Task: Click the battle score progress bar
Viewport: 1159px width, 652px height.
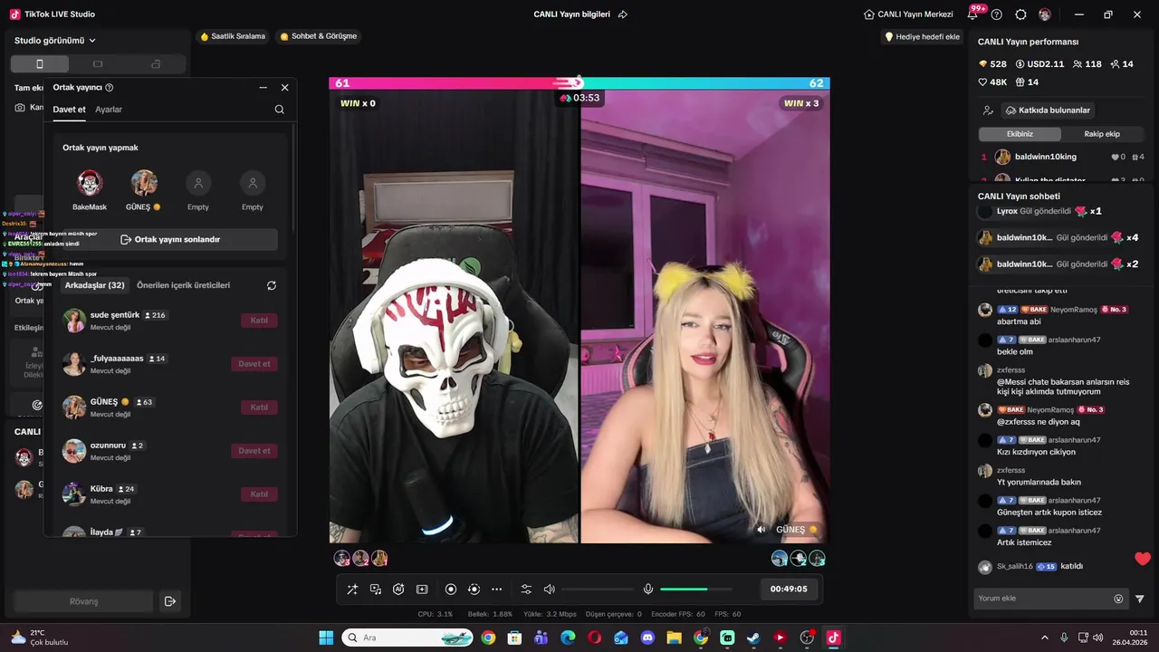Action: click(x=579, y=83)
